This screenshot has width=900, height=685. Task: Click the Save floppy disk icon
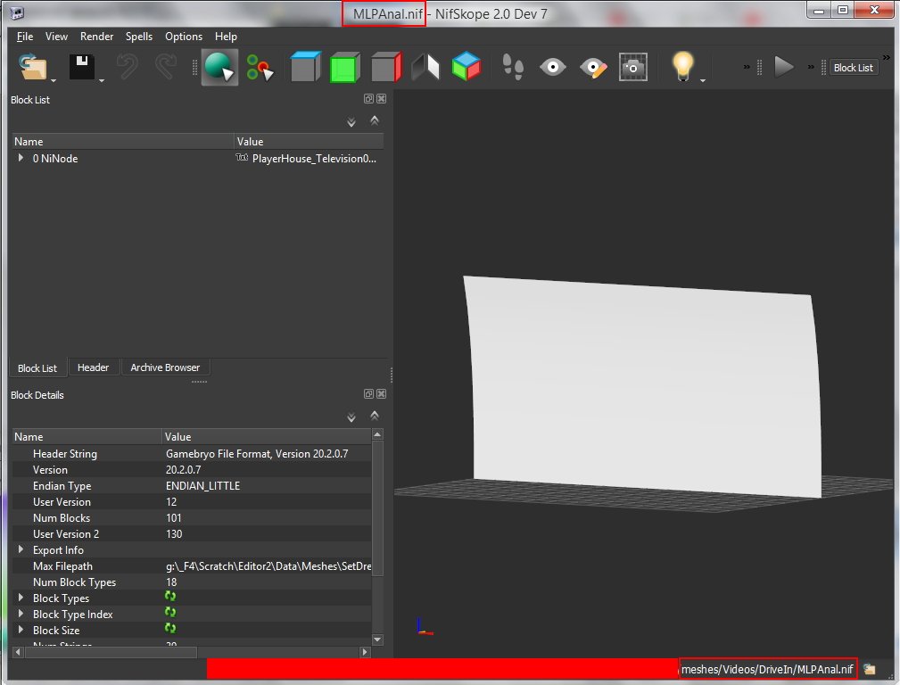(82, 68)
